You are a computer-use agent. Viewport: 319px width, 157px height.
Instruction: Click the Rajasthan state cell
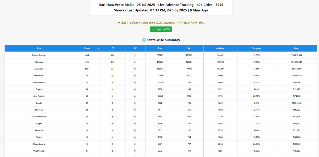click(39, 130)
